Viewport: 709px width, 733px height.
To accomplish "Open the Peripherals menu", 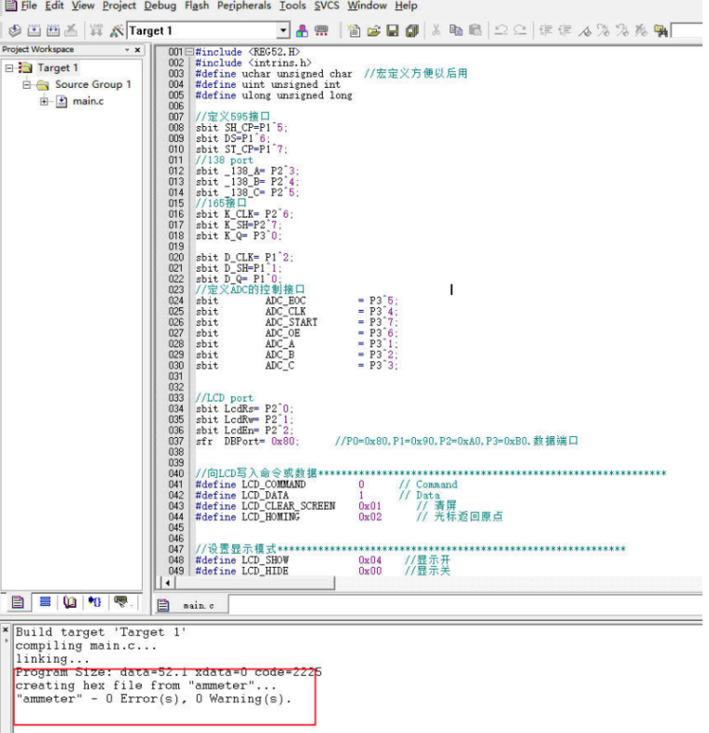I will pyautogui.click(x=243, y=7).
